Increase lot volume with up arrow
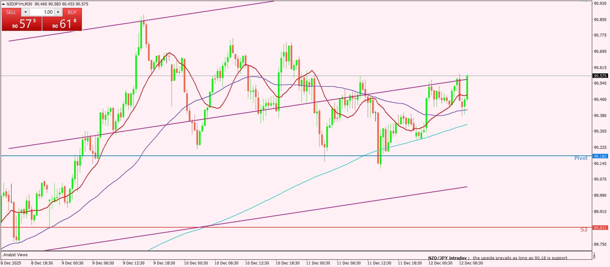The width and height of the screenshot is (610, 267). click(x=58, y=12)
